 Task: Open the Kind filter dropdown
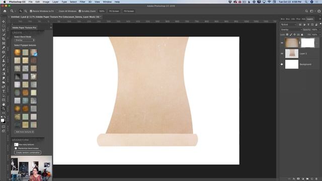289,25
